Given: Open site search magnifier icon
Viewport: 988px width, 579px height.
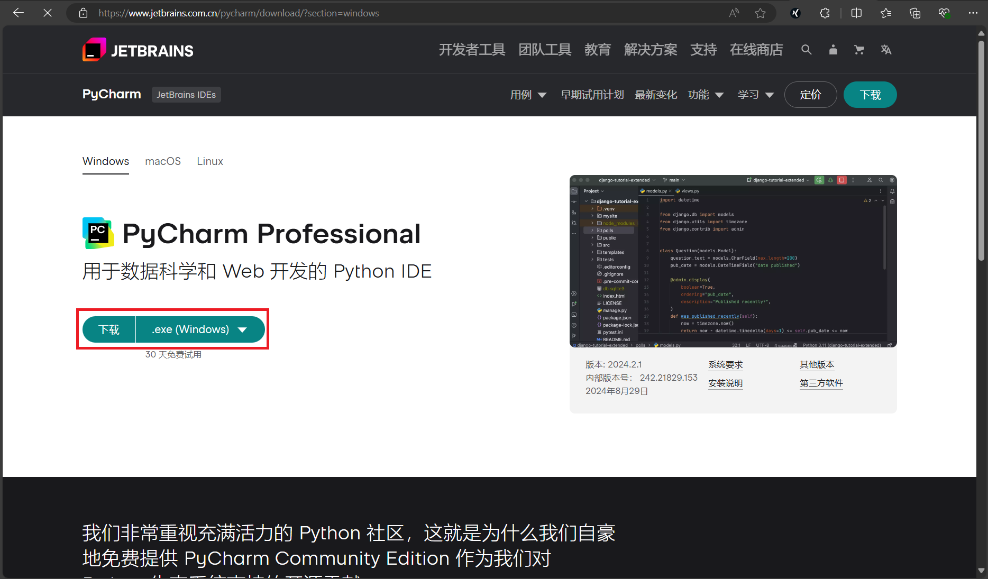Looking at the screenshot, I should (807, 50).
